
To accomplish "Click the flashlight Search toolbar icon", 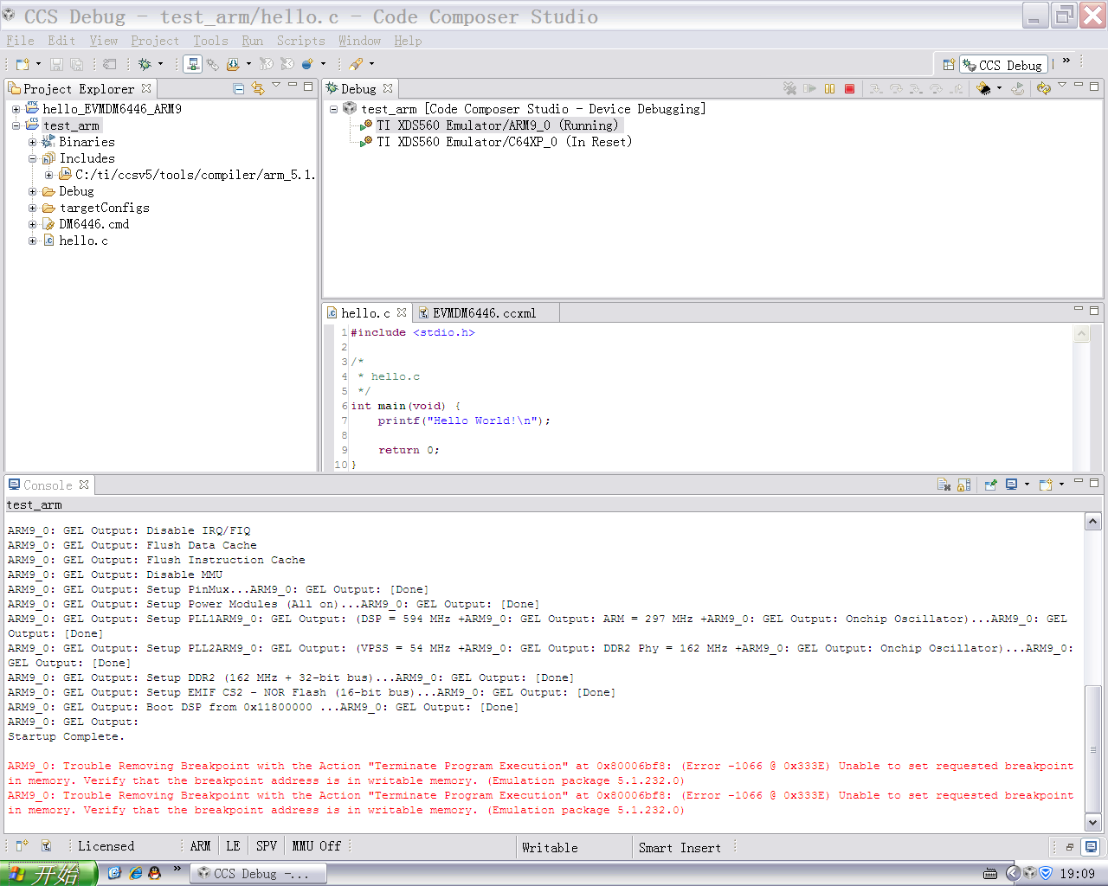I will click(x=356, y=64).
